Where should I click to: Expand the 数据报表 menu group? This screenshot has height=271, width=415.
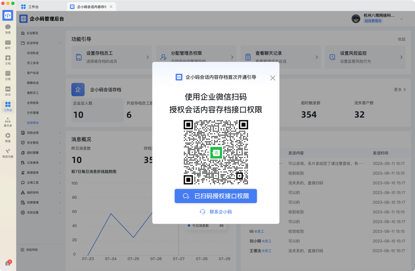[60, 173]
